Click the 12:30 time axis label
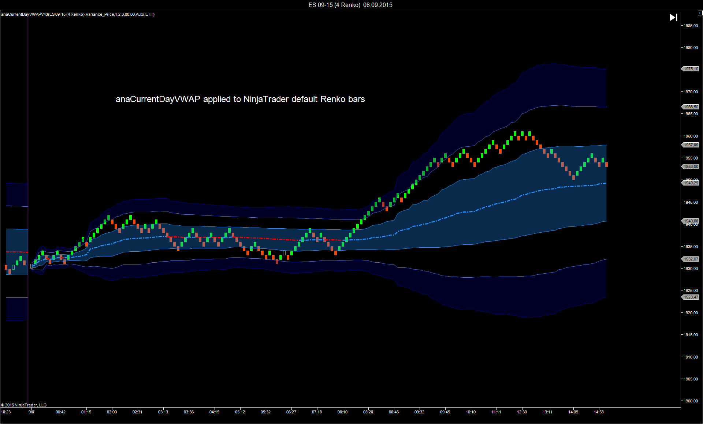Image resolution: width=703 pixels, height=424 pixels. click(x=522, y=412)
